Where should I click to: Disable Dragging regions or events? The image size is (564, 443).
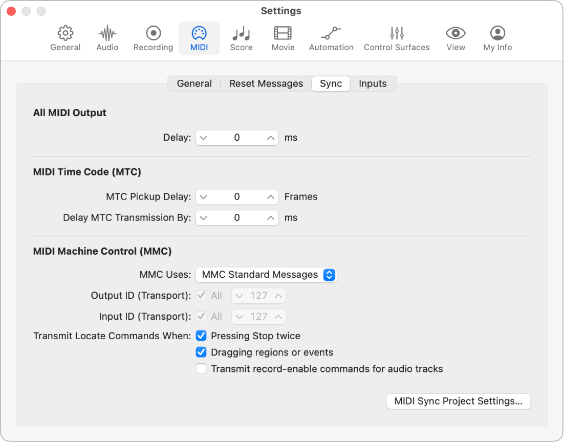[x=201, y=352]
